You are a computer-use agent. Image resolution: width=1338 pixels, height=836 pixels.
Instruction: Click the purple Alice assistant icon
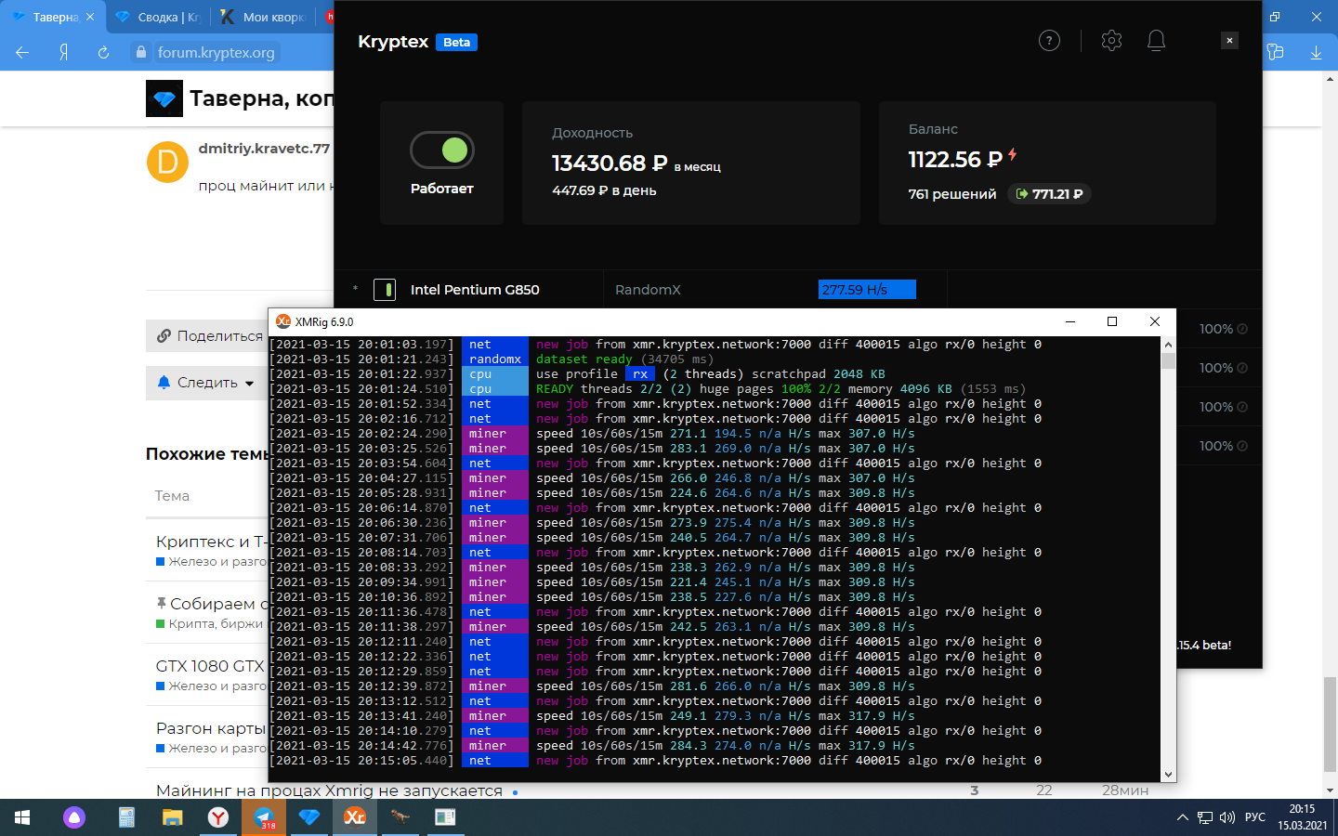click(74, 817)
